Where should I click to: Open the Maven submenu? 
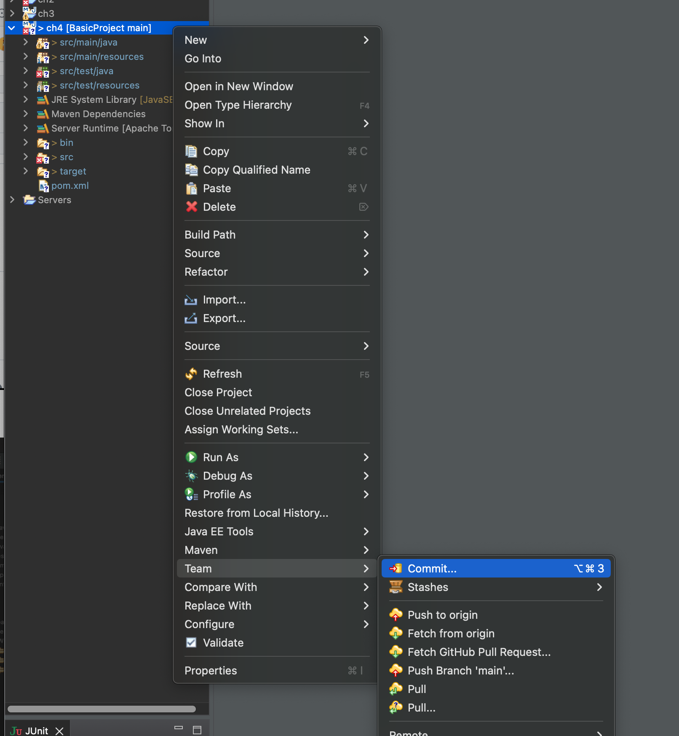[277, 550]
